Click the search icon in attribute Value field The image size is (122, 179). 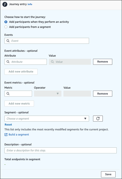click(52, 62)
